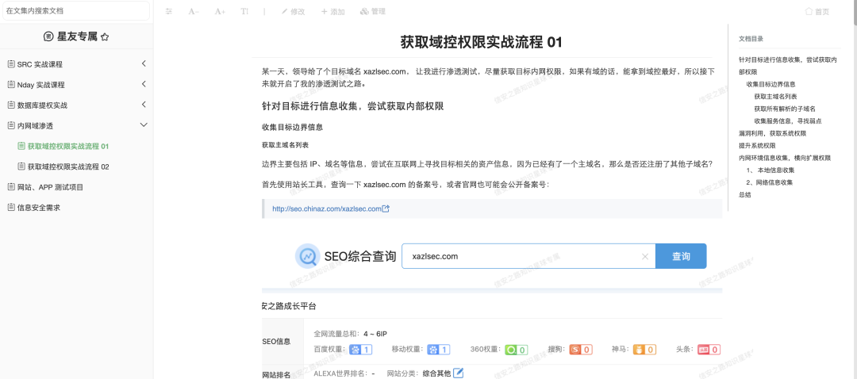
Task: Open the seo.chinaz.com/xazlsec.com link
Action: click(326, 209)
